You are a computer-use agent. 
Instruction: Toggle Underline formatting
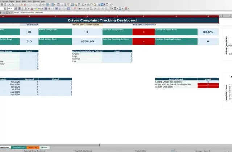pyautogui.click(x=26, y=9)
